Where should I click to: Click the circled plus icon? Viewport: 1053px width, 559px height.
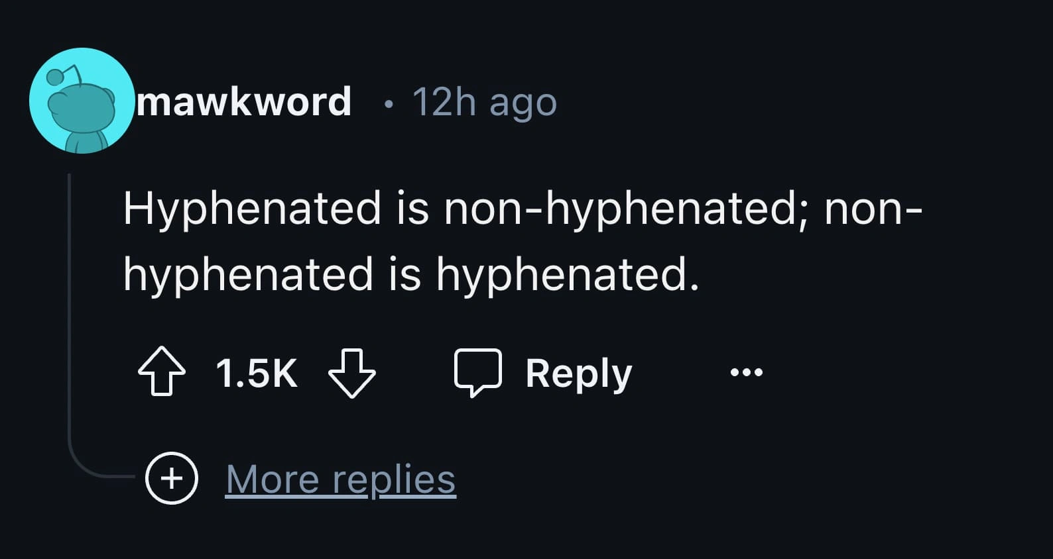click(x=172, y=478)
